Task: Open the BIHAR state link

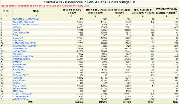Action: pos(16,30)
